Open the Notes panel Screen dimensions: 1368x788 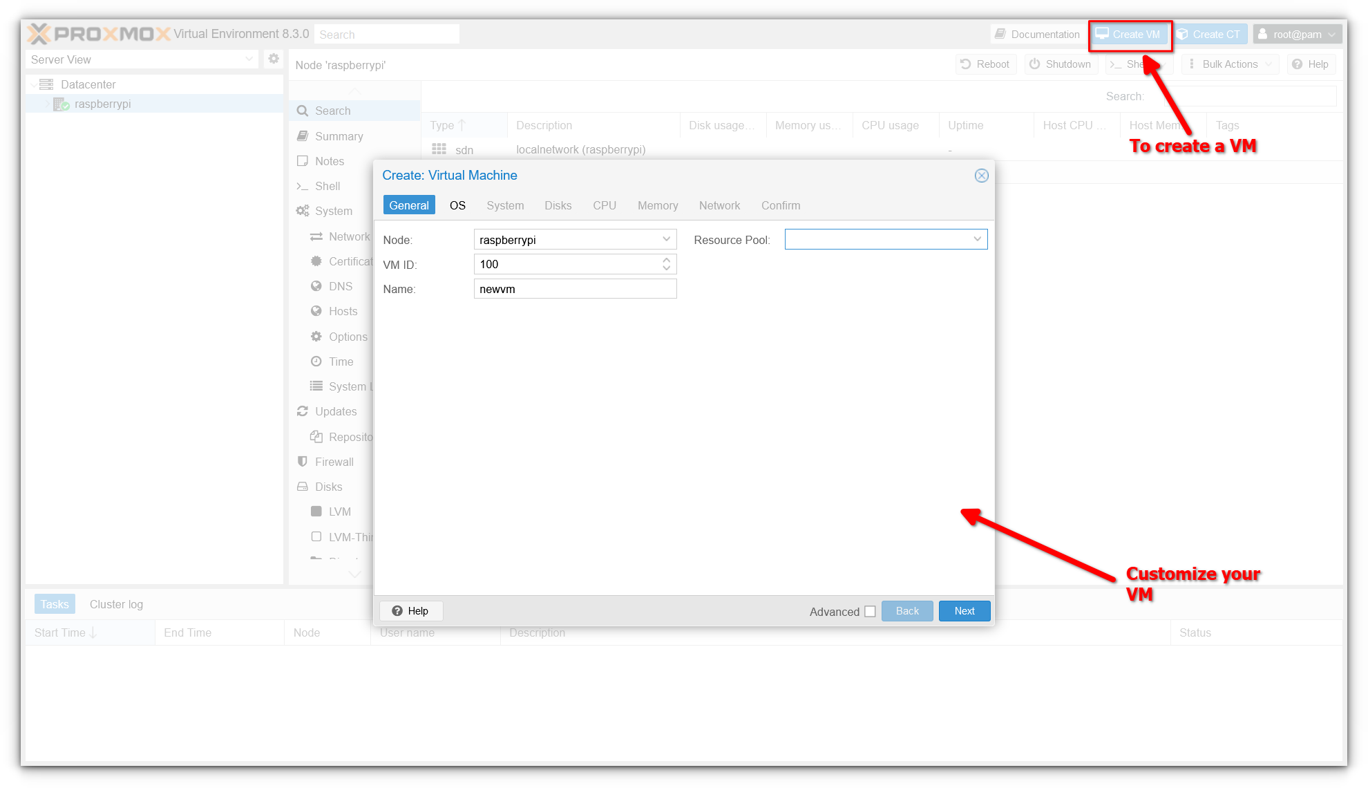tap(329, 160)
